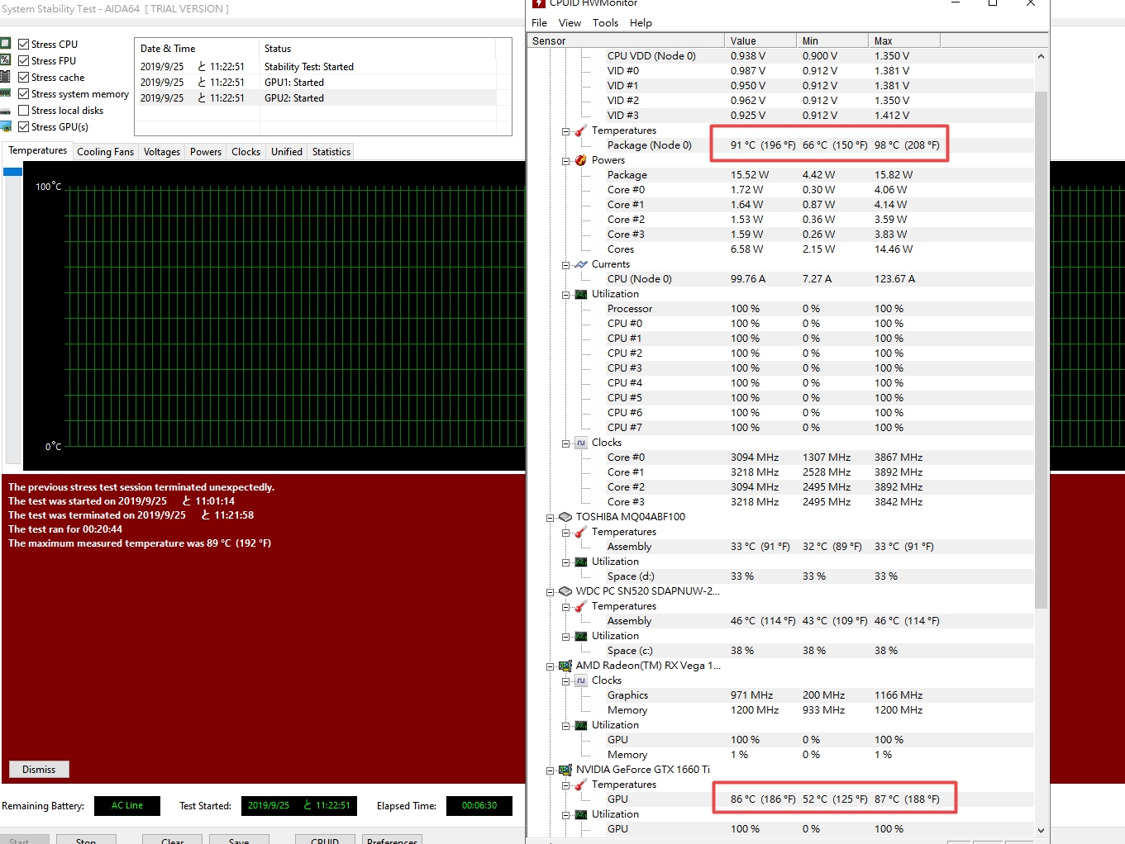Switch to the Powers tab in AIDA64
This screenshot has height=844, width=1125.
click(x=206, y=152)
